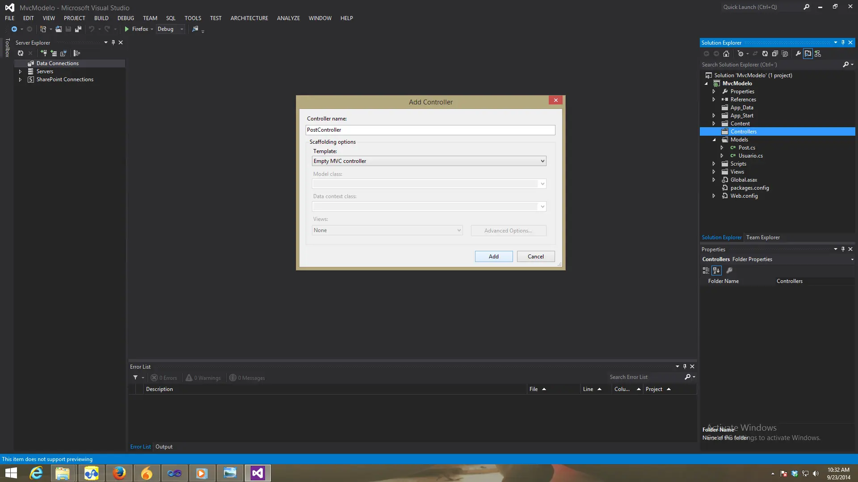The height and width of the screenshot is (482, 858).
Task: Open the Firefox browser selection dropdown arrow
Action: [152, 29]
